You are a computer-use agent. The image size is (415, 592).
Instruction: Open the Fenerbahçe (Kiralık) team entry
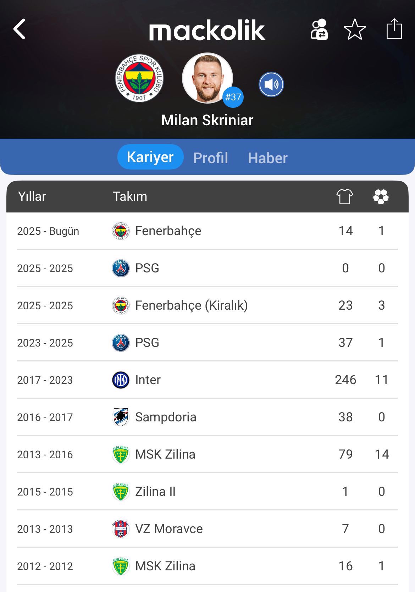point(191,305)
